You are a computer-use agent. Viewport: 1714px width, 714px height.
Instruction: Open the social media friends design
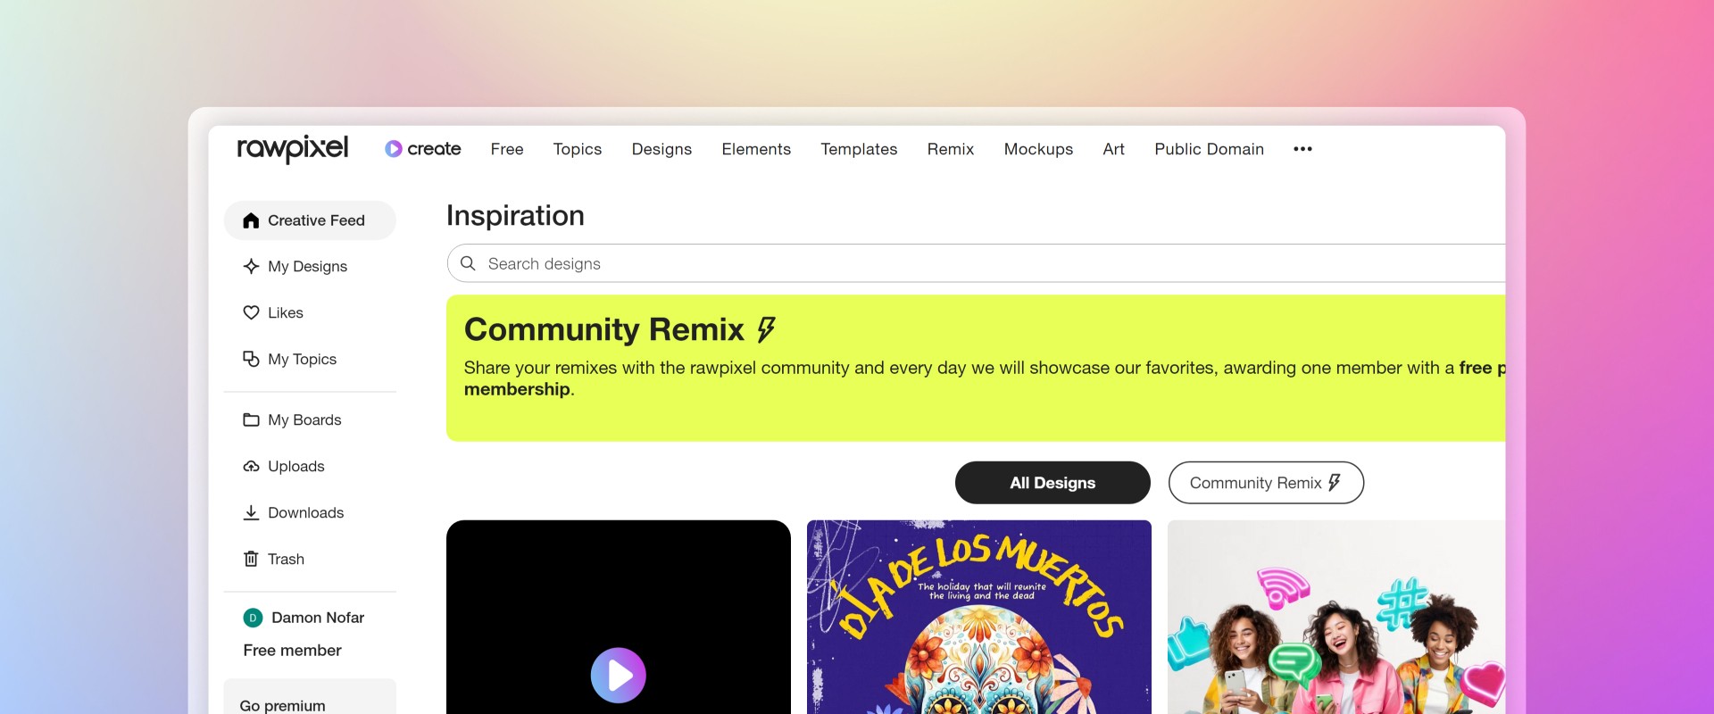1336,617
